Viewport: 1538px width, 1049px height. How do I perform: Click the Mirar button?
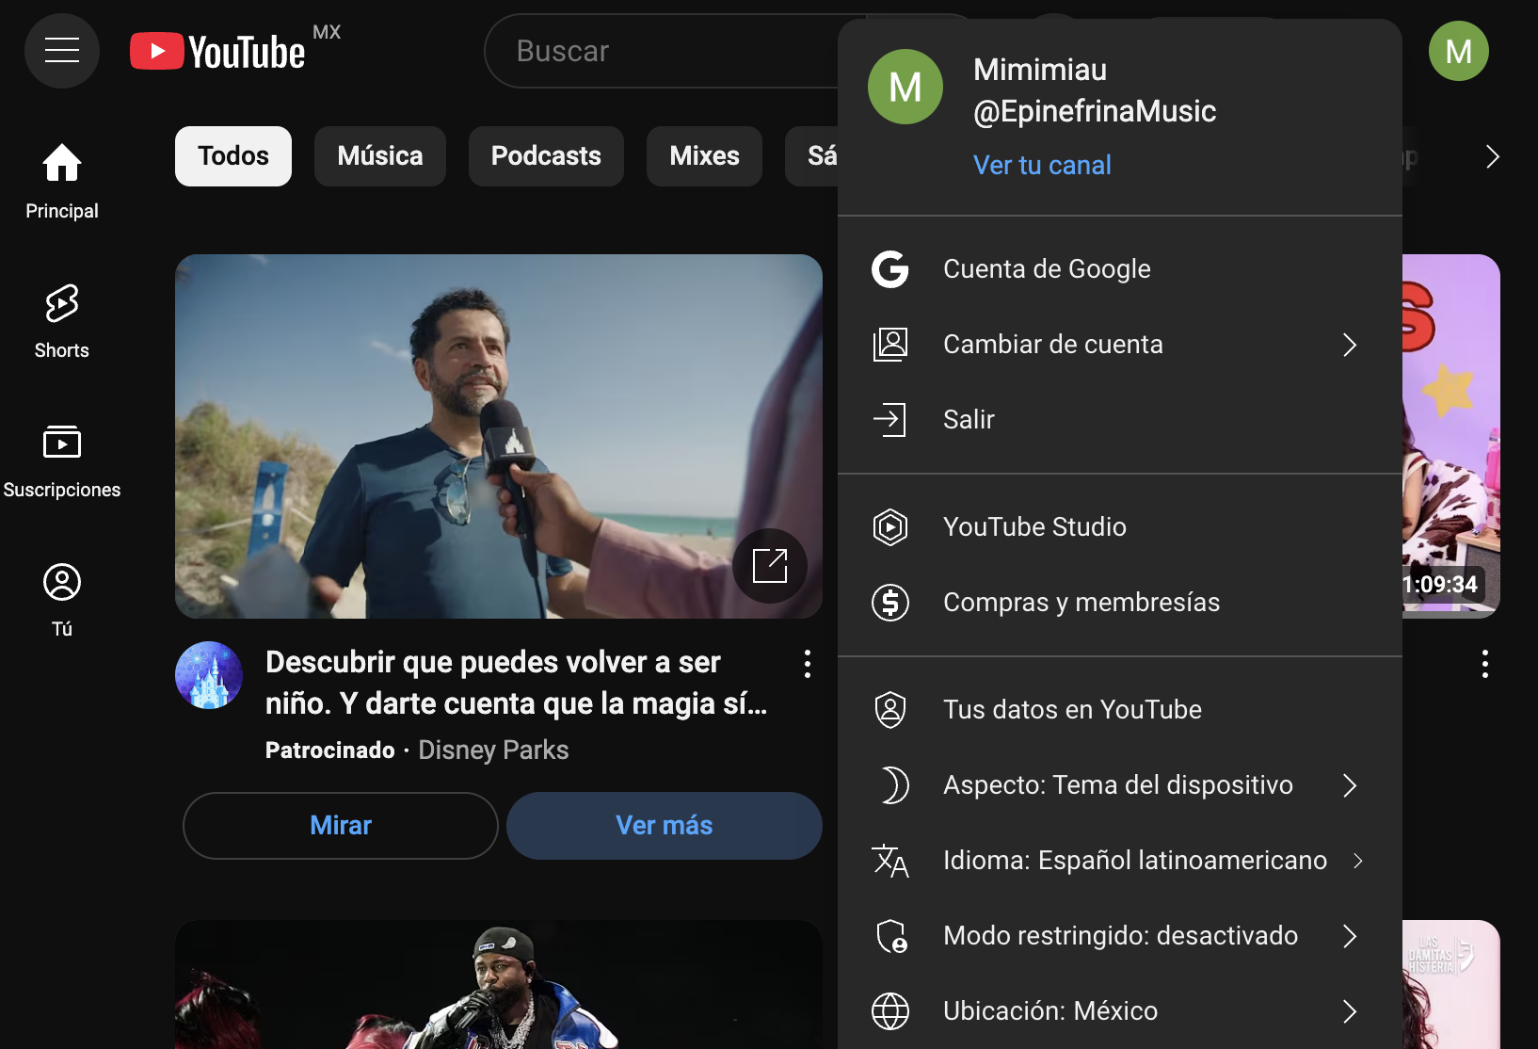pyautogui.click(x=341, y=826)
